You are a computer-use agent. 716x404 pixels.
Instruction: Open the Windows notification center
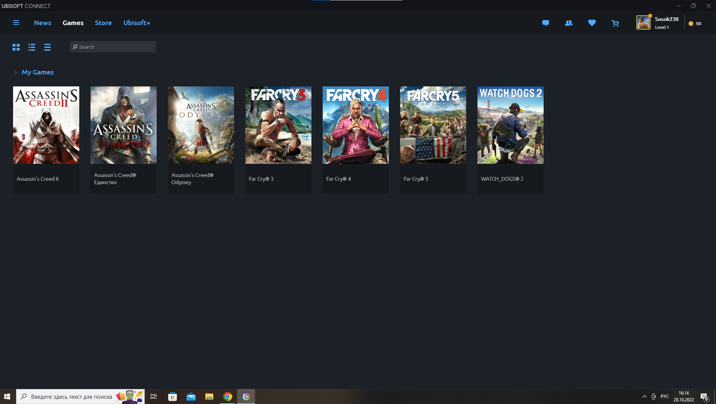click(x=704, y=397)
